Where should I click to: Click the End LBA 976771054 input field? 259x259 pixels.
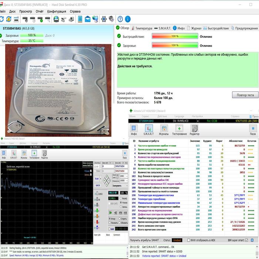coord(121,166)
